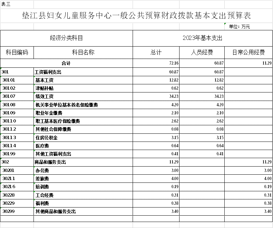Click 医疗保险缴费 row's 人员经费 value 2.62

pos(202,121)
